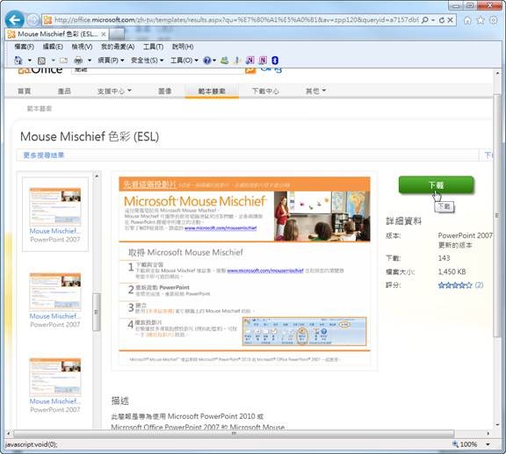Click the first OneNote icon in command bar
This screenshot has width=506, height=454.
(250, 61)
